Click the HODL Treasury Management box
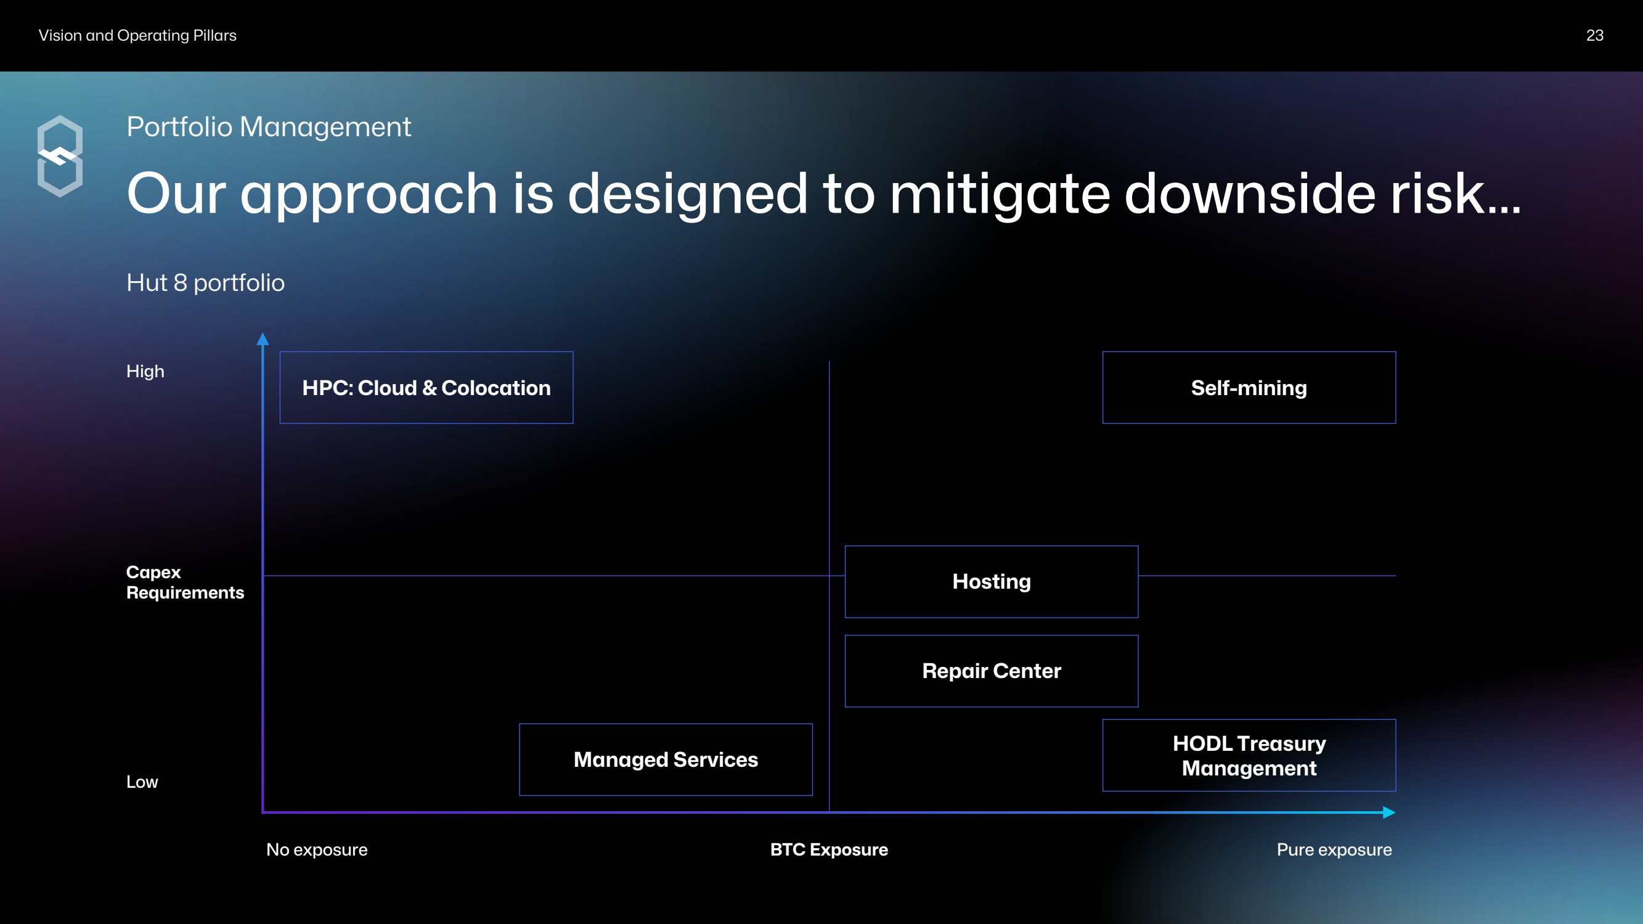The image size is (1643, 924). [x=1248, y=756]
